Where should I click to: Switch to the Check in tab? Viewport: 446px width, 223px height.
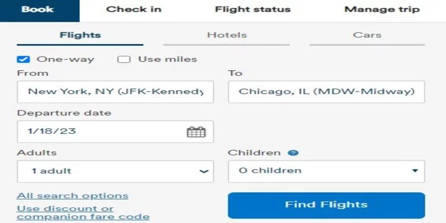[134, 9]
